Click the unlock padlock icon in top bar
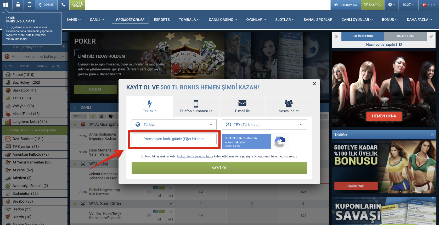439x225 pixels. point(18,5)
